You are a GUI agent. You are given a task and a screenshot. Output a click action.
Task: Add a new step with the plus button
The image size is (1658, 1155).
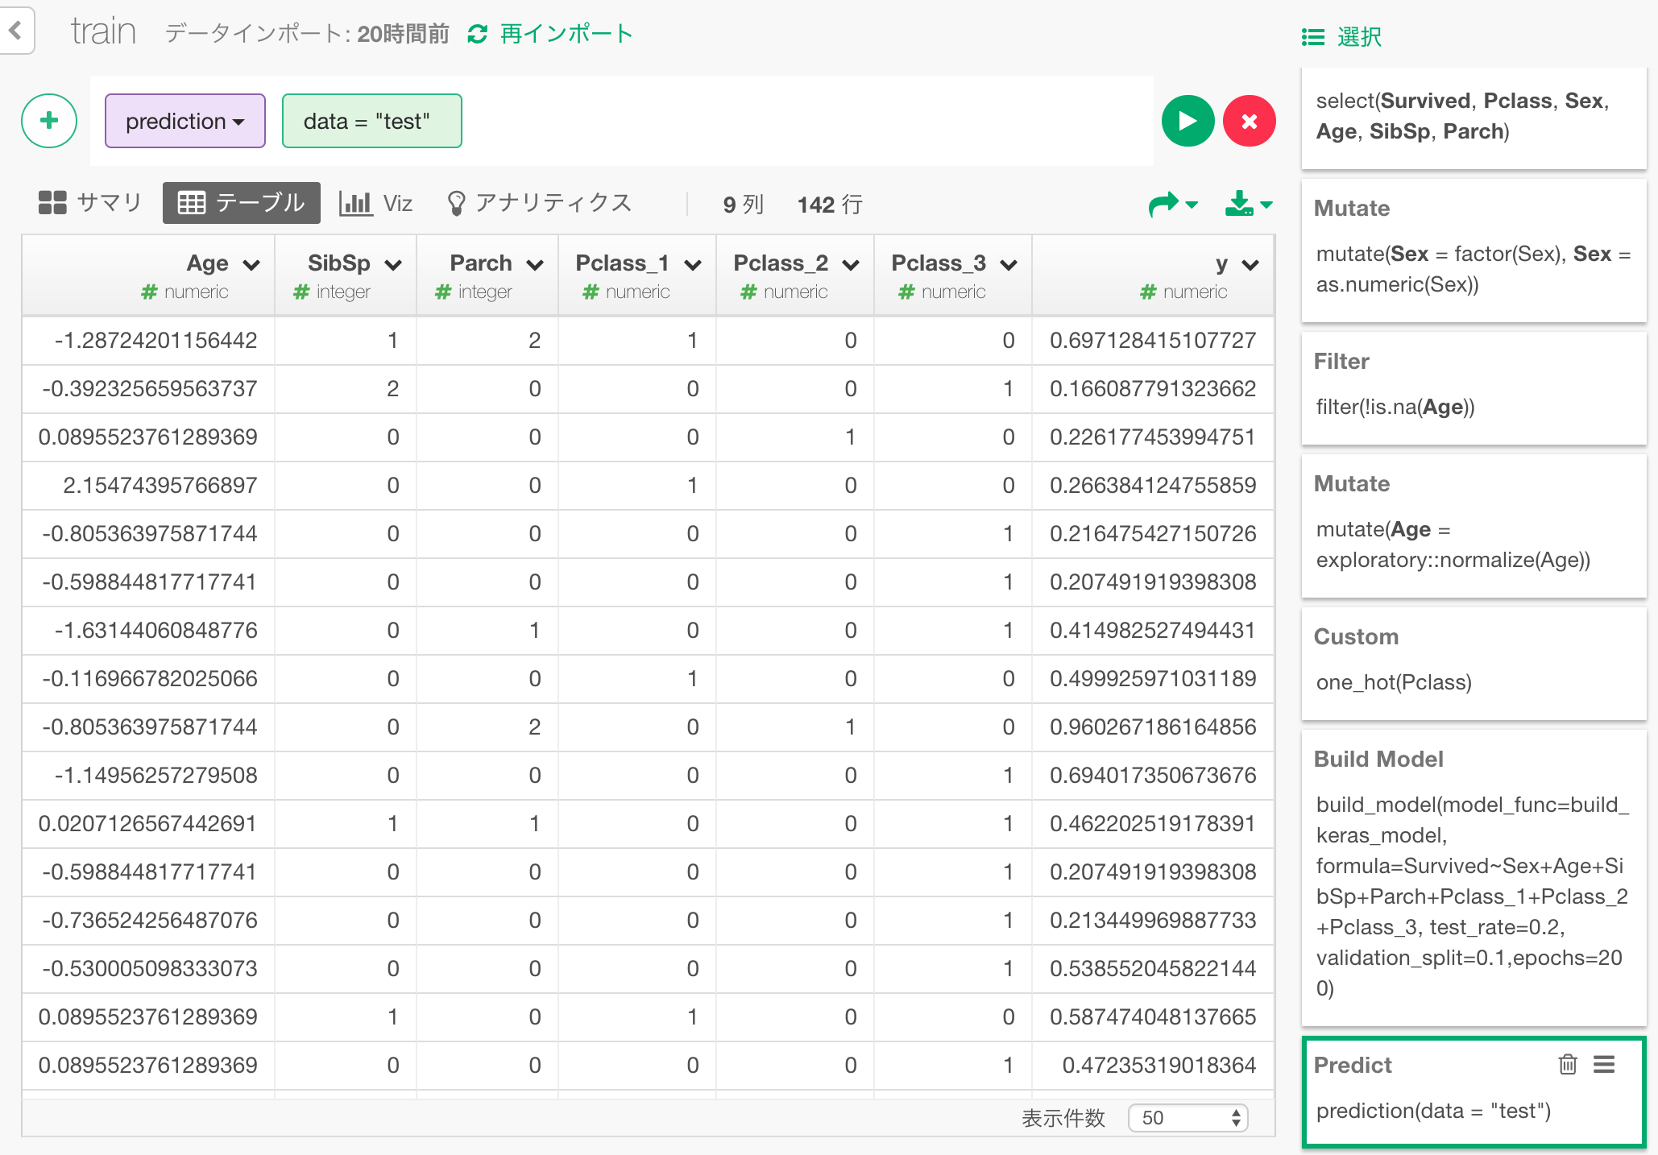pyautogui.click(x=48, y=121)
